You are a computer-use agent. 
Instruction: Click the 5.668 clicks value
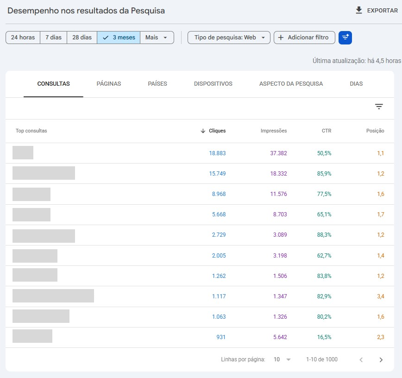[x=219, y=214]
